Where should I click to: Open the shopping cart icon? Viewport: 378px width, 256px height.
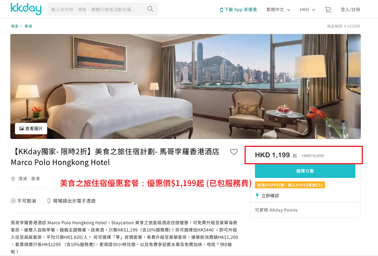pyautogui.click(x=328, y=10)
